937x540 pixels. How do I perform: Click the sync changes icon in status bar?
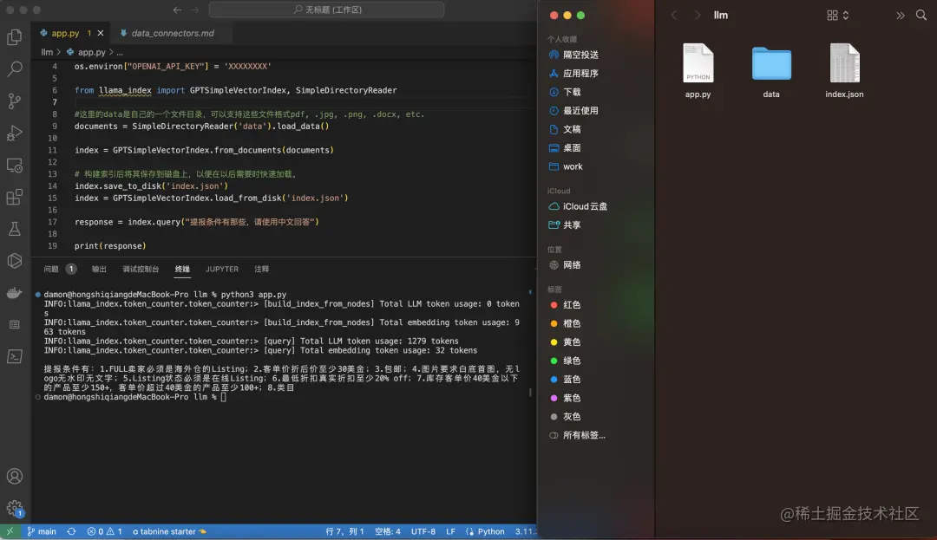click(x=71, y=531)
